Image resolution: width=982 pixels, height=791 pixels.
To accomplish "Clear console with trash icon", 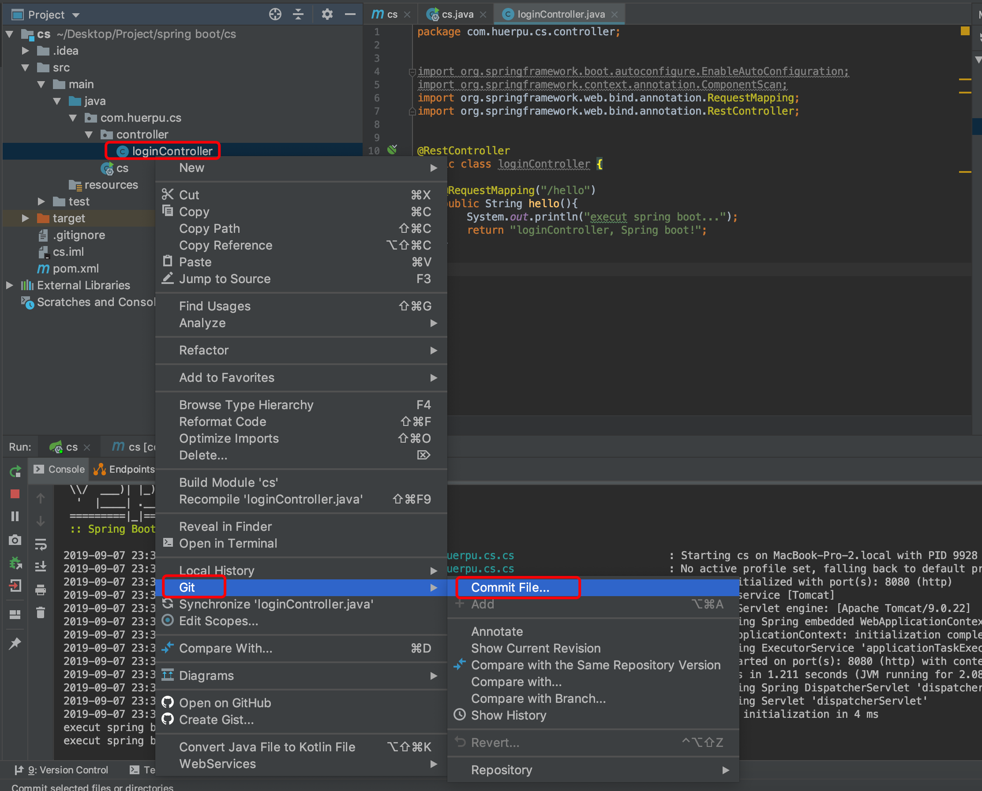I will 41,613.
